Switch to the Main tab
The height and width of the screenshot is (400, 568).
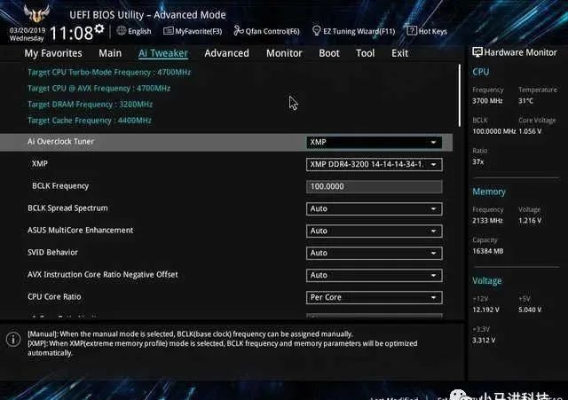110,53
